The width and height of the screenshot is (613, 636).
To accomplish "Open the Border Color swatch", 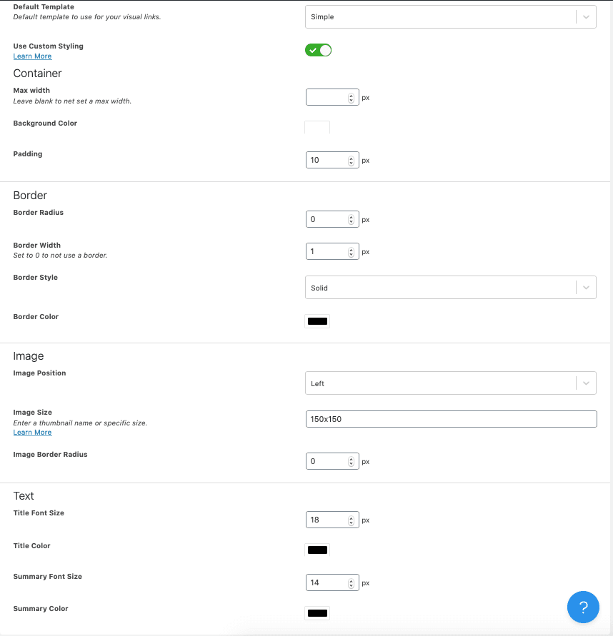I will (x=317, y=321).
